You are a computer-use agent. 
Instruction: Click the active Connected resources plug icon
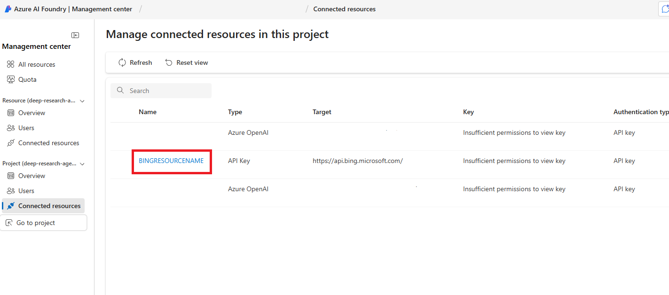click(11, 206)
